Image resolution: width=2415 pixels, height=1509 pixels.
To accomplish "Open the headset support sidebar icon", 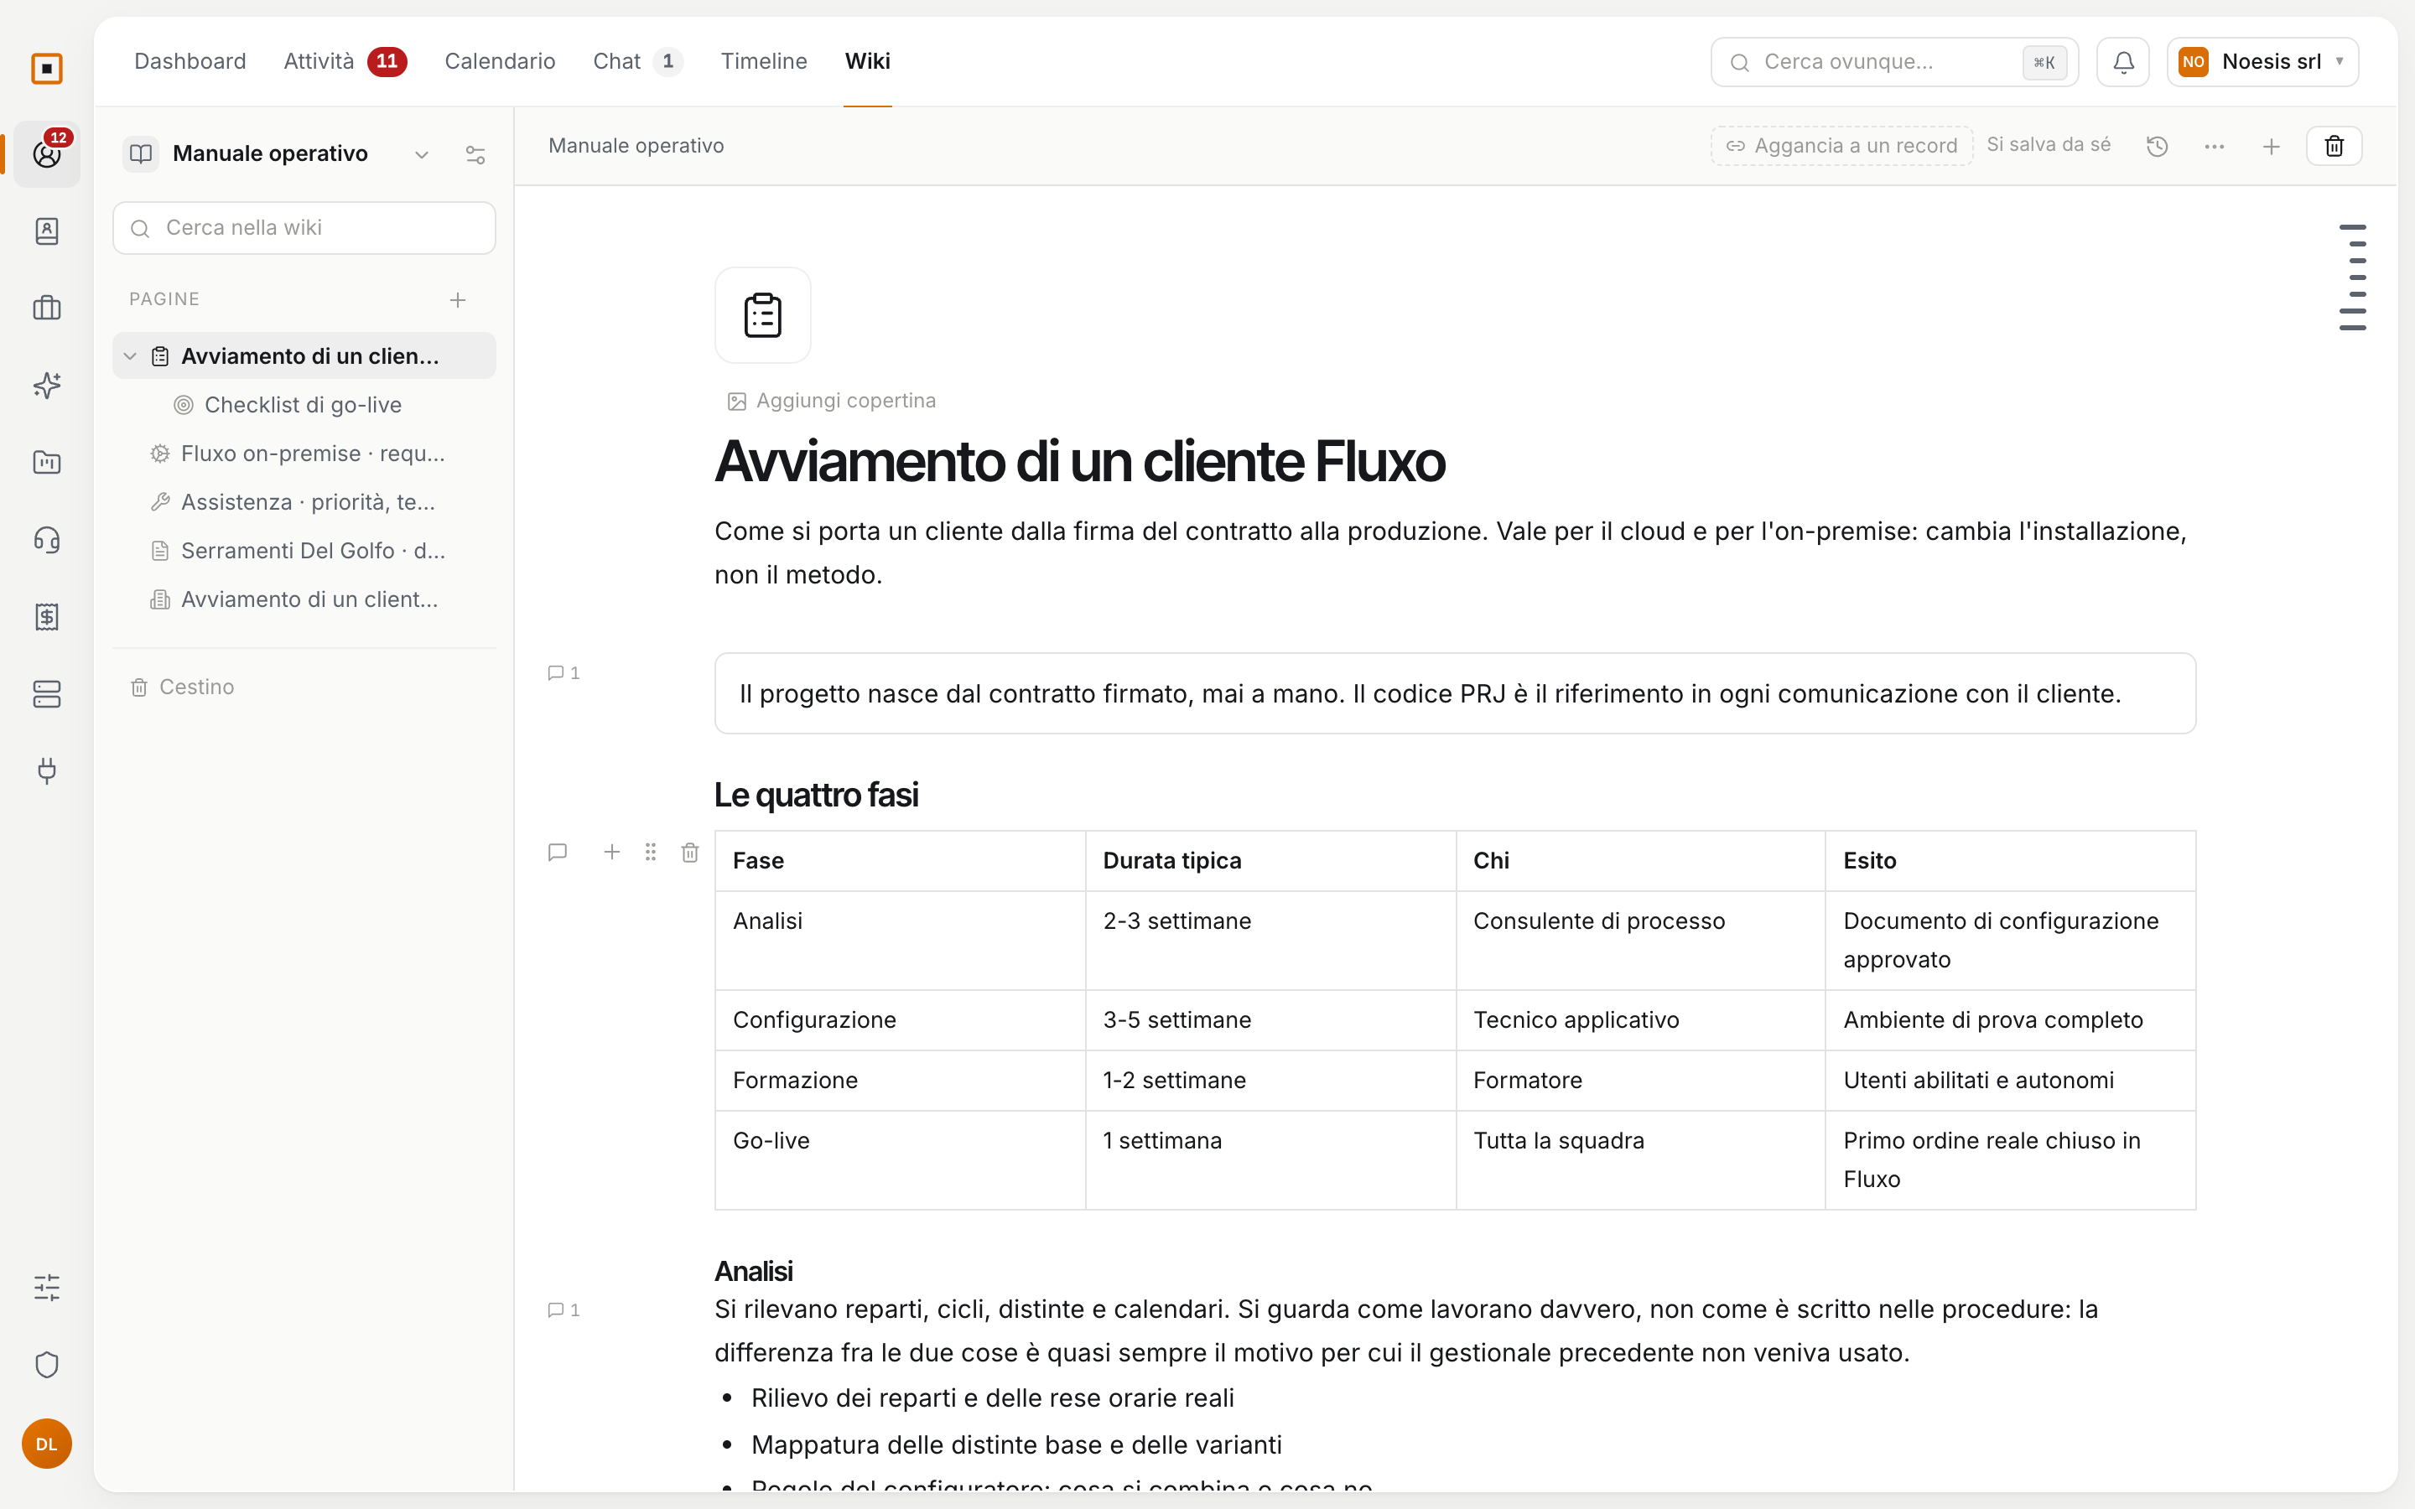I will [47, 540].
